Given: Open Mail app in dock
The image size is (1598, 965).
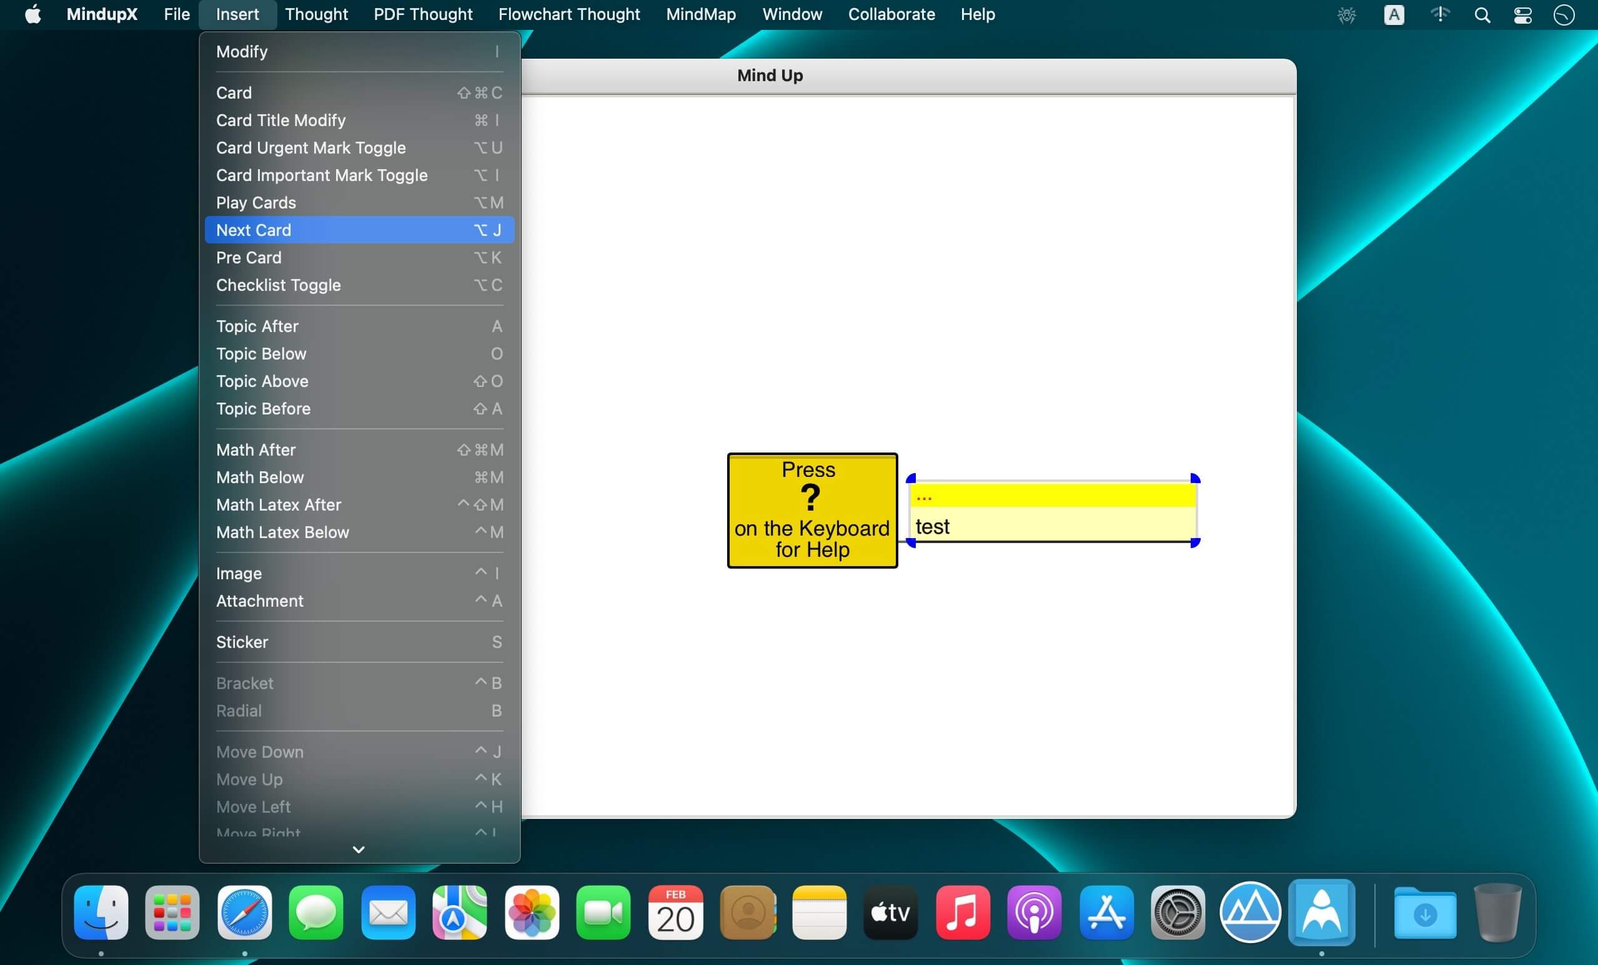Looking at the screenshot, I should point(388,912).
